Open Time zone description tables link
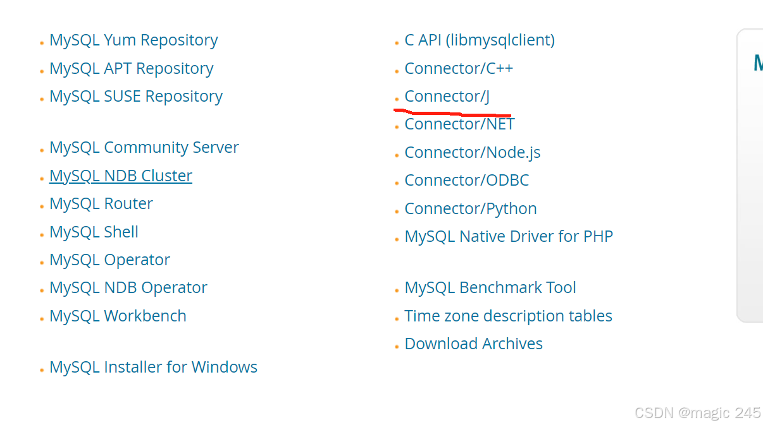763x425 pixels. (509, 316)
